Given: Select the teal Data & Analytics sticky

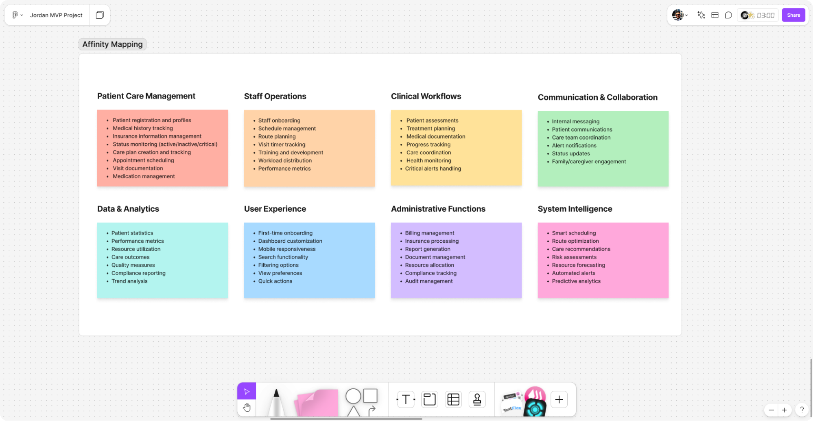Looking at the screenshot, I should click(162, 260).
